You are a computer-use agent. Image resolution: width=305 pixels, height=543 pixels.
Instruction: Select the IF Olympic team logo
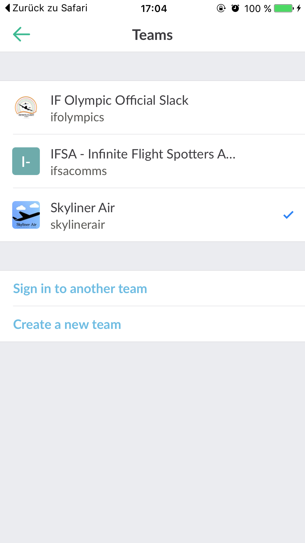pyautogui.click(x=26, y=107)
